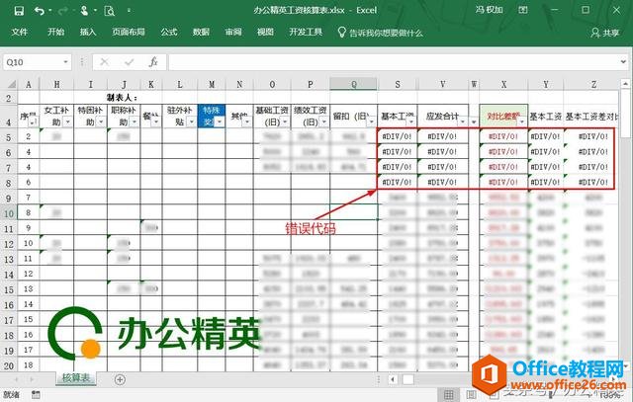Switch to the 开始 ribbon tab

click(x=55, y=32)
